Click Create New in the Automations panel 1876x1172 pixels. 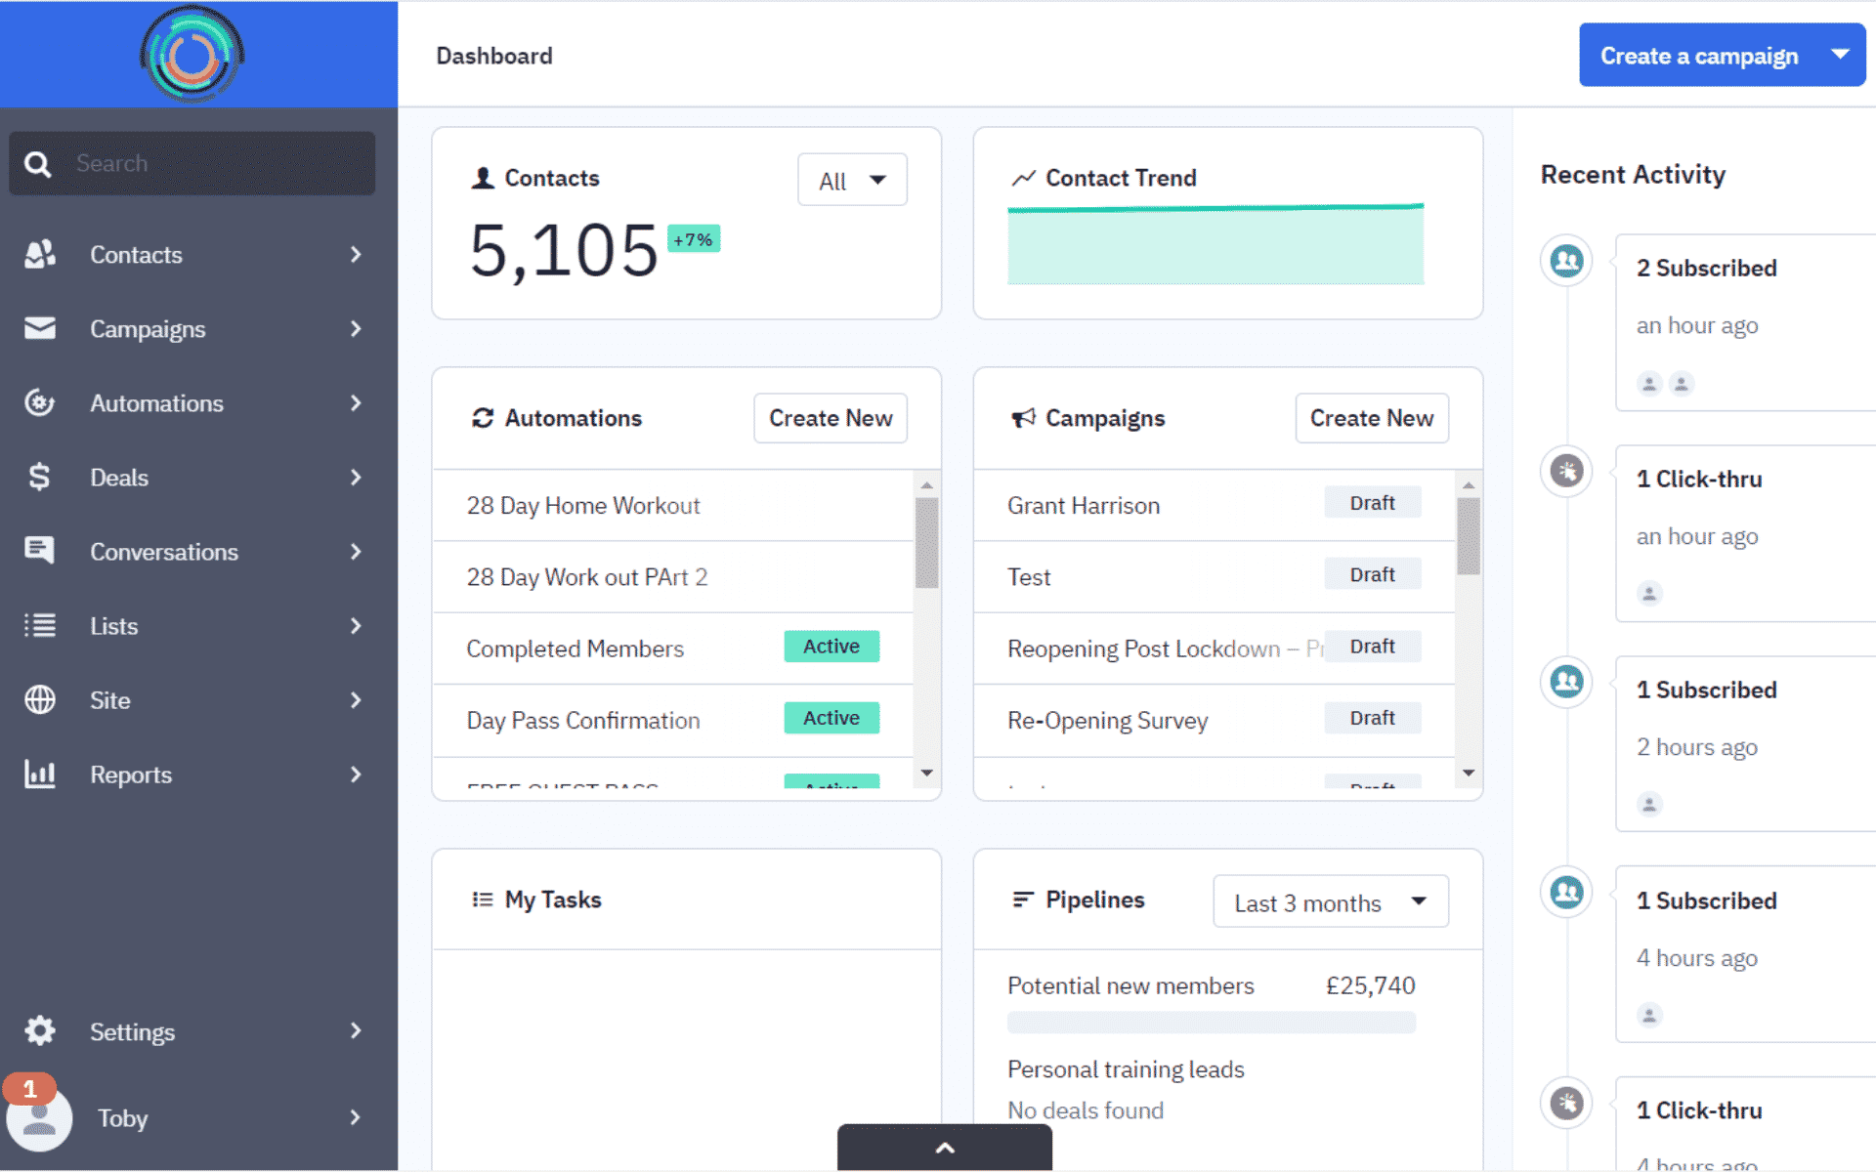click(830, 418)
